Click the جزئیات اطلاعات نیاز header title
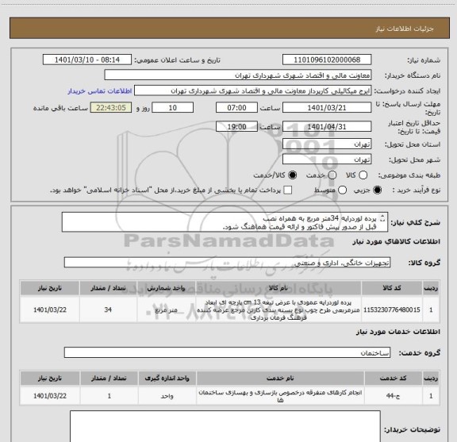Screen dimensions: 457x442 pyautogui.click(x=405, y=29)
